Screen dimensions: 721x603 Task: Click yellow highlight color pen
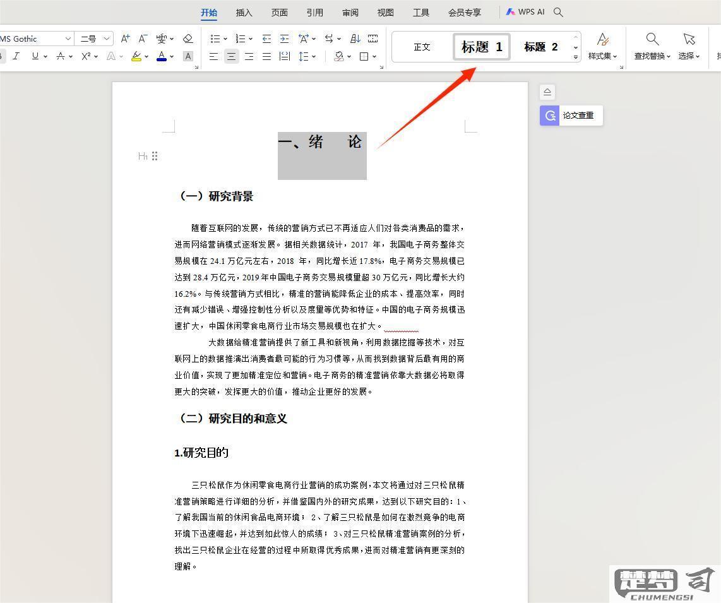pos(136,57)
